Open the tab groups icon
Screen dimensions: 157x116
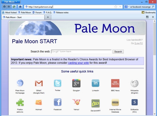[147, 17]
